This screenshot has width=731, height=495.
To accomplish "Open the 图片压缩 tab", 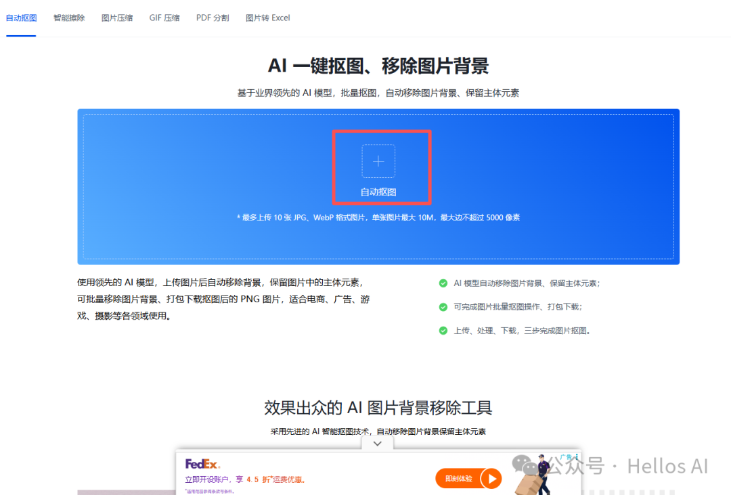I will coord(116,18).
